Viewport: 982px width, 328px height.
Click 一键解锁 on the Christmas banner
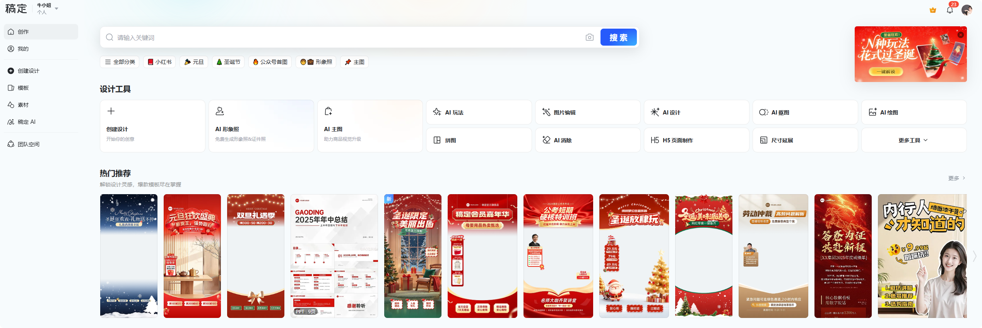point(886,72)
